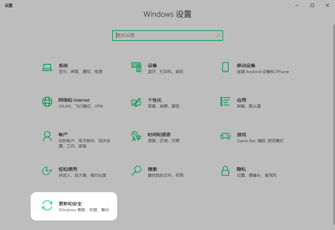Open the 更新和安全 refresh arrows icon
This screenshot has width=335, height=230.
47,205
